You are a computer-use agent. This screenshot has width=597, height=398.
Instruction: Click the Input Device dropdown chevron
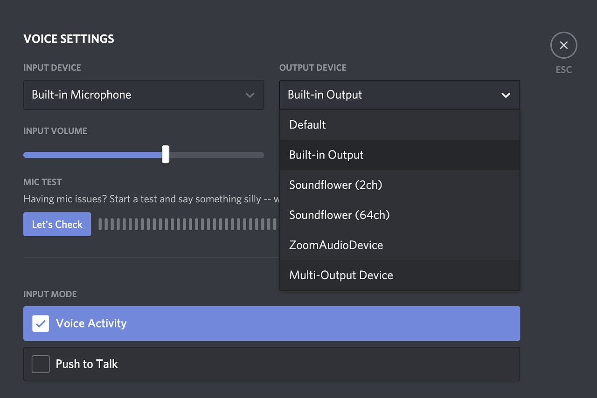(250, 95)
